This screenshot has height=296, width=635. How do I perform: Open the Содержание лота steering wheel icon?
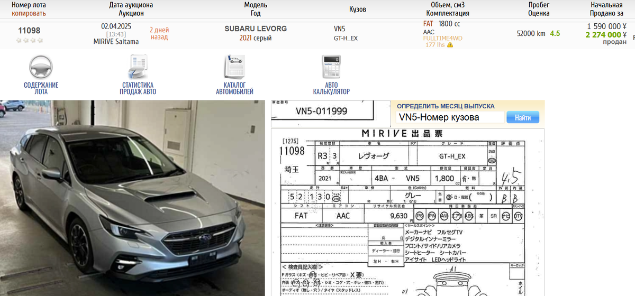41,67
